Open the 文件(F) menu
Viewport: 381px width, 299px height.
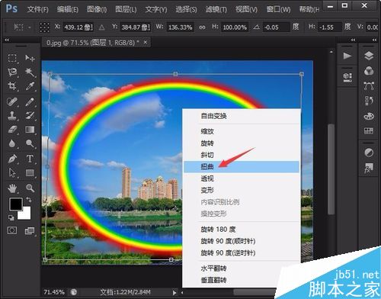[x=37, y=10]
